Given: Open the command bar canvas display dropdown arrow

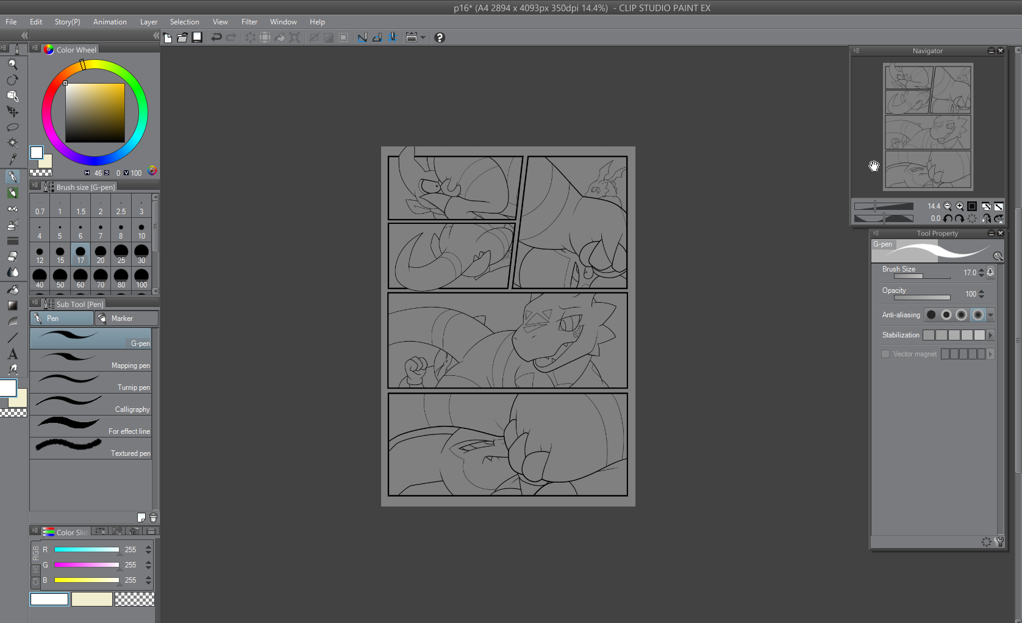Looking at the screenshot, I should pyautogui.click(x=423, y=38).
